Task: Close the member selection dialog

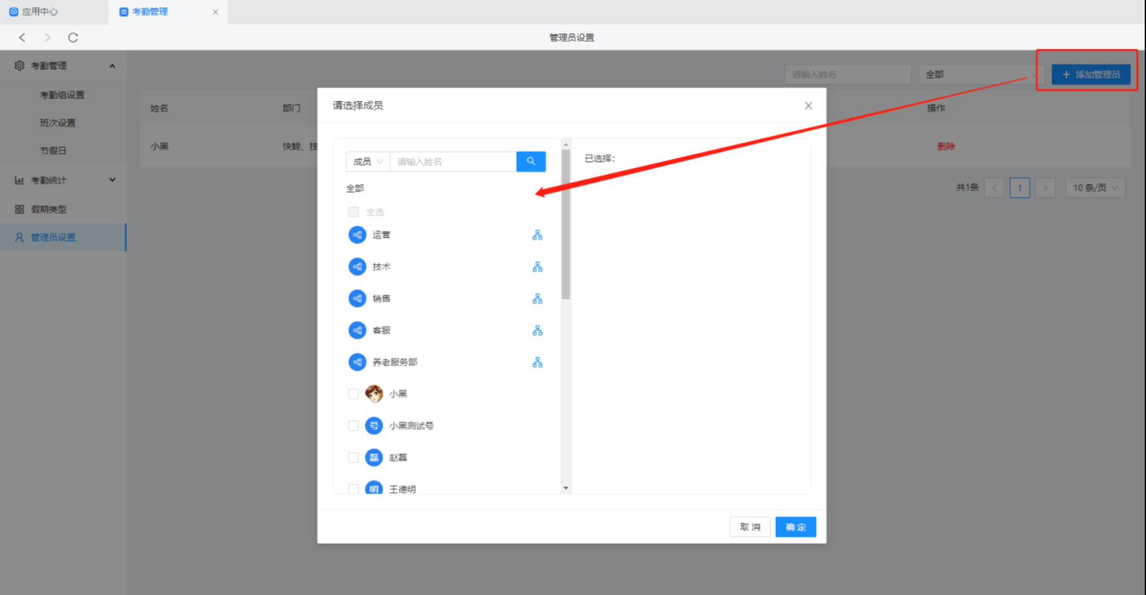Action: 808,106
